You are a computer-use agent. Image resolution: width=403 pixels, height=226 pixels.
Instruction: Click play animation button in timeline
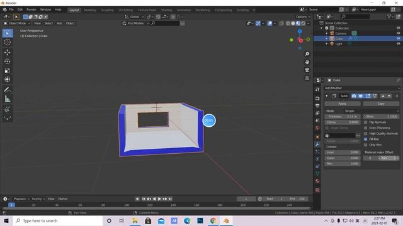point(159,199)
